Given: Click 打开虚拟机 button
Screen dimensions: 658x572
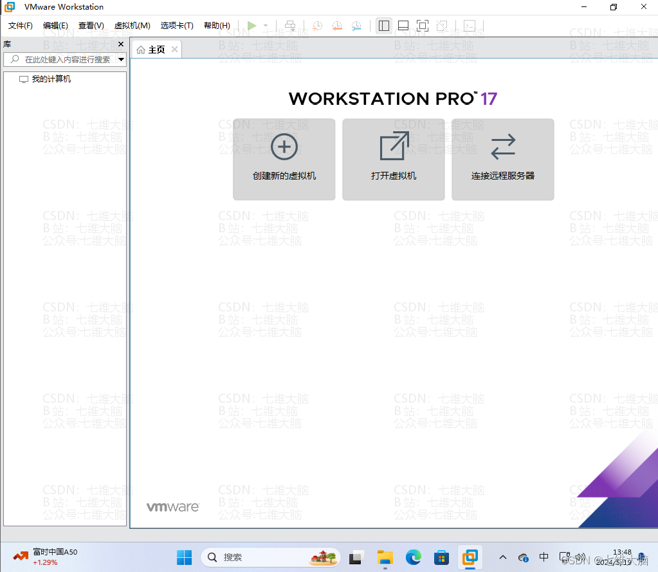Looking at the screenshot, I should (394, 160).
